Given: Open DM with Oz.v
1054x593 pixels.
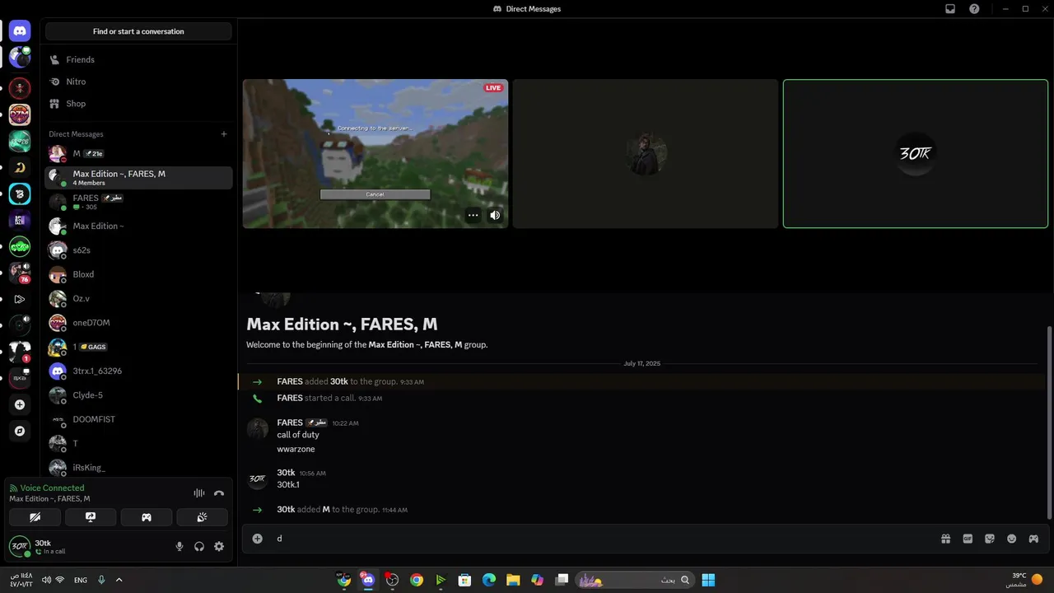Looking at the screenshot, I should click(x=138, y=298).
